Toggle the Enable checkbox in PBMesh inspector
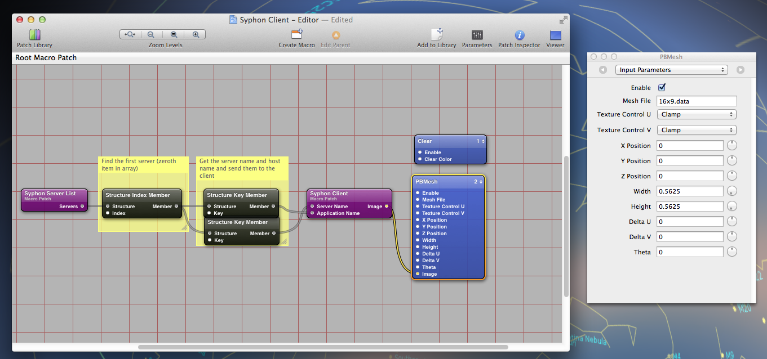The height and width of the screenshot is (359, 767). (662, 88)
